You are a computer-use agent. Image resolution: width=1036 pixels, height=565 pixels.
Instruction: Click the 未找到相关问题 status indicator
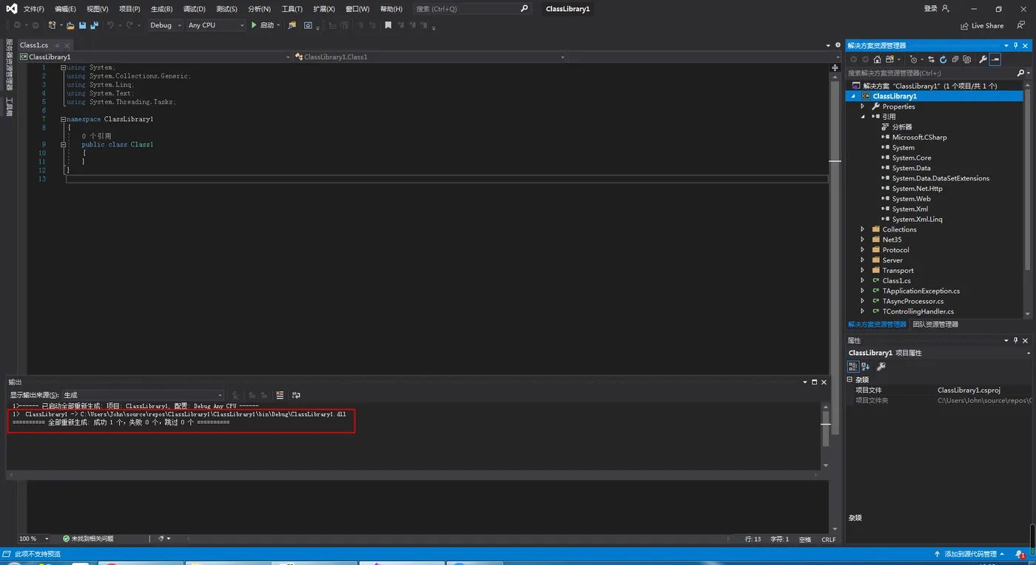pyautogui.click(x=88, y=539)
